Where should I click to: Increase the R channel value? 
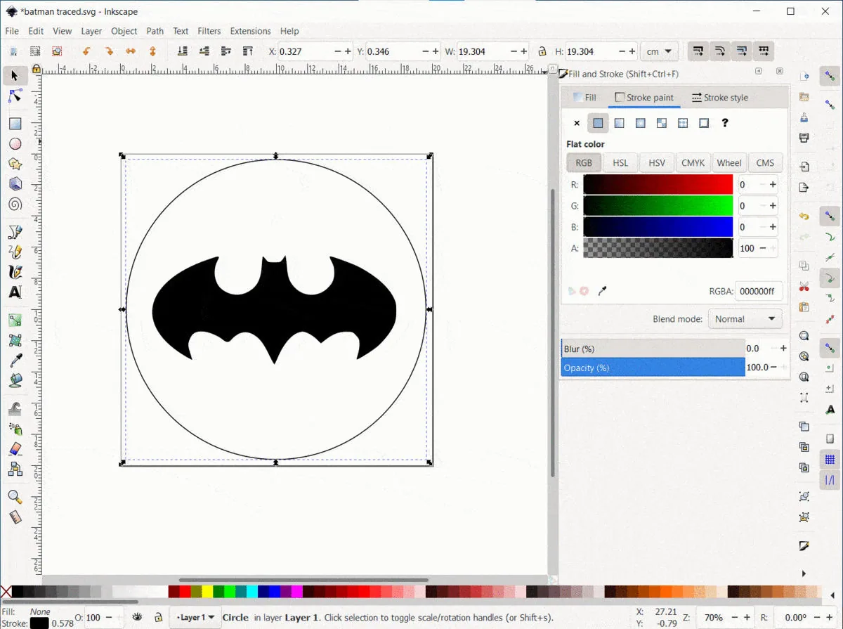[773, 185]
